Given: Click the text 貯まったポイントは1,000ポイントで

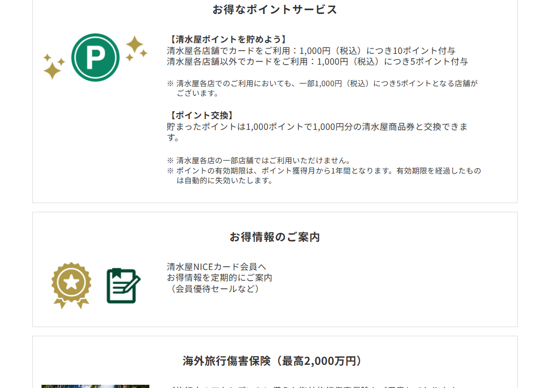Looking at the screenshot, I should [317, 132].
